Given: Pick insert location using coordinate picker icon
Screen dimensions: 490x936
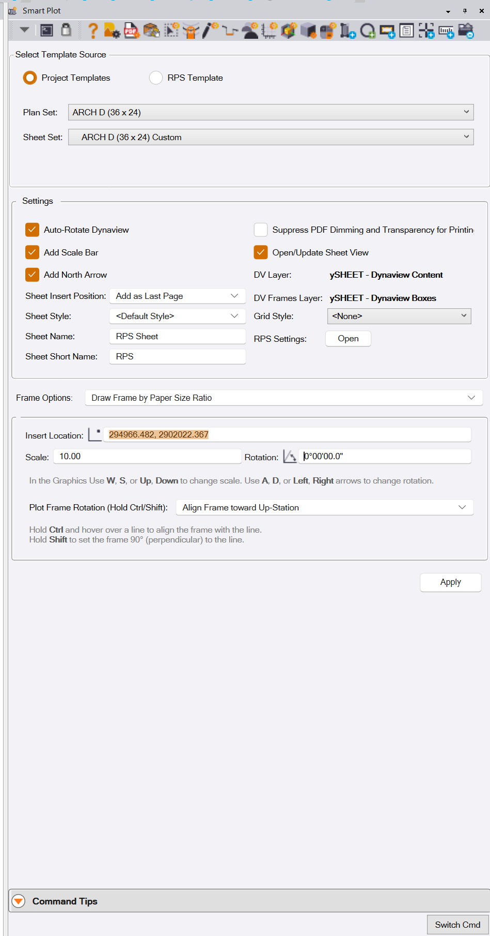Looking at the screenshot, I should 94,435.
